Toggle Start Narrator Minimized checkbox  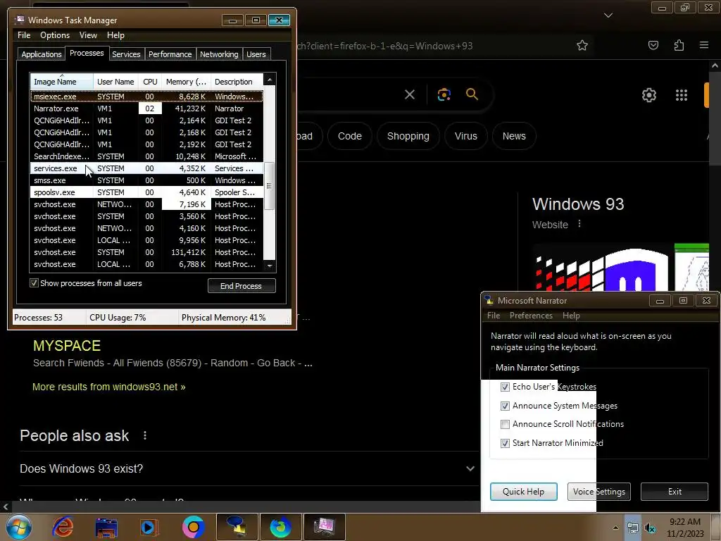[x=505, y=443]
